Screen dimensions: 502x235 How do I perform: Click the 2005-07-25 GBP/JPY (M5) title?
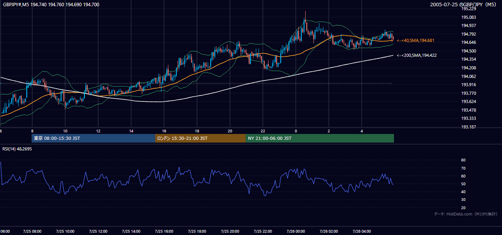[464, 5]
